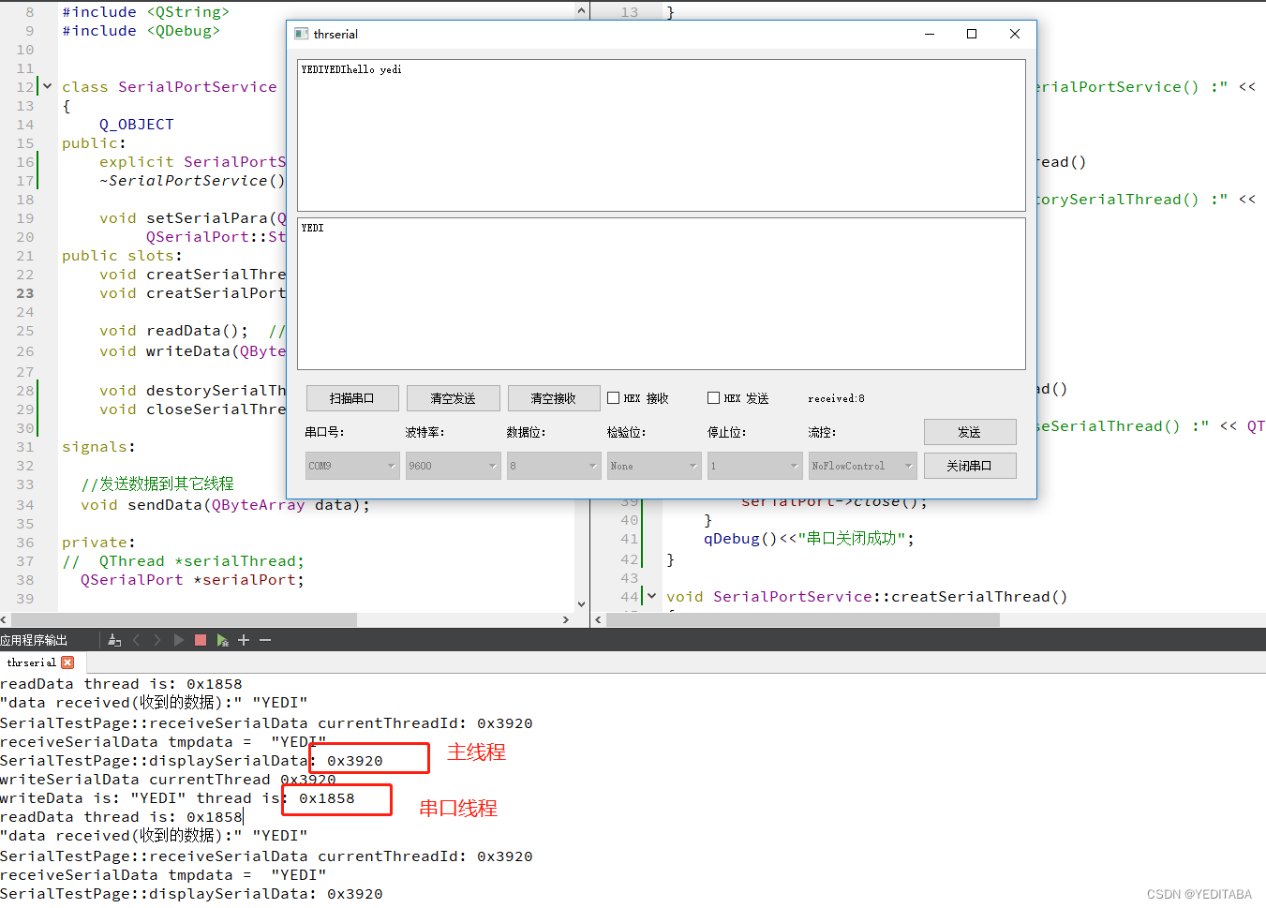Click the thrserial window title icon
This screenshot has height=908, width=1266.
coord(301,34)
